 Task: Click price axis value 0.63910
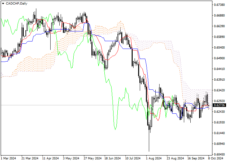(x=220, y=80)
